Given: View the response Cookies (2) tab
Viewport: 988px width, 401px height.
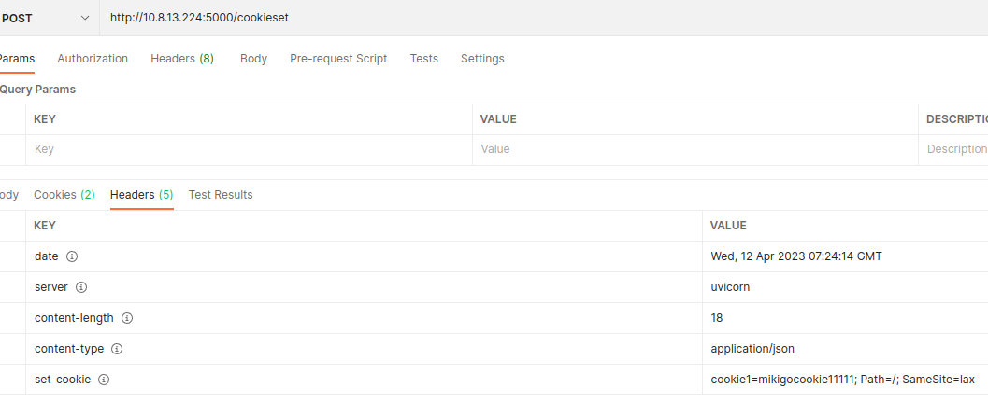Looking at the screenshot, I should [x=64, y=195].
